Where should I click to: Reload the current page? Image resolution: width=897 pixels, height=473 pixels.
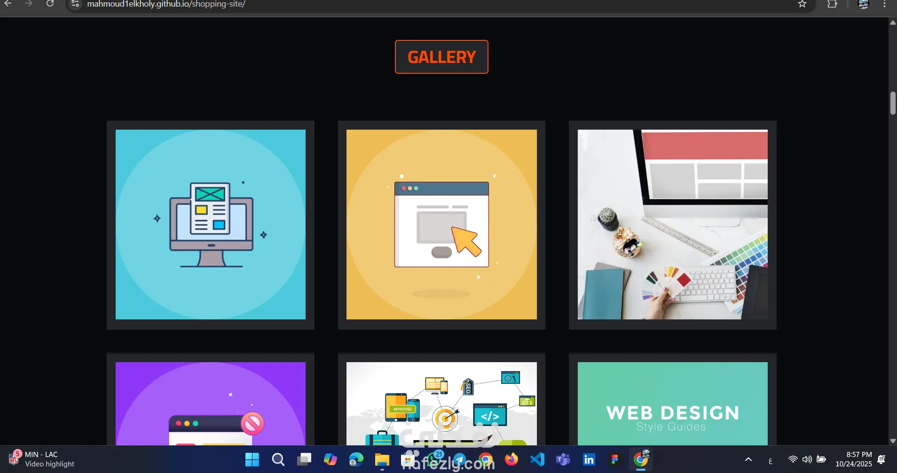click(x=50, y=4)
